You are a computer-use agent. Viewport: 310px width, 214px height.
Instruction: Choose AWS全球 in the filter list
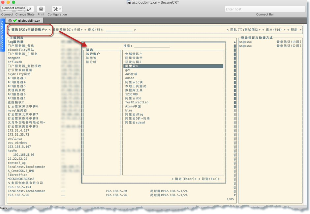[x=131, y=74]
